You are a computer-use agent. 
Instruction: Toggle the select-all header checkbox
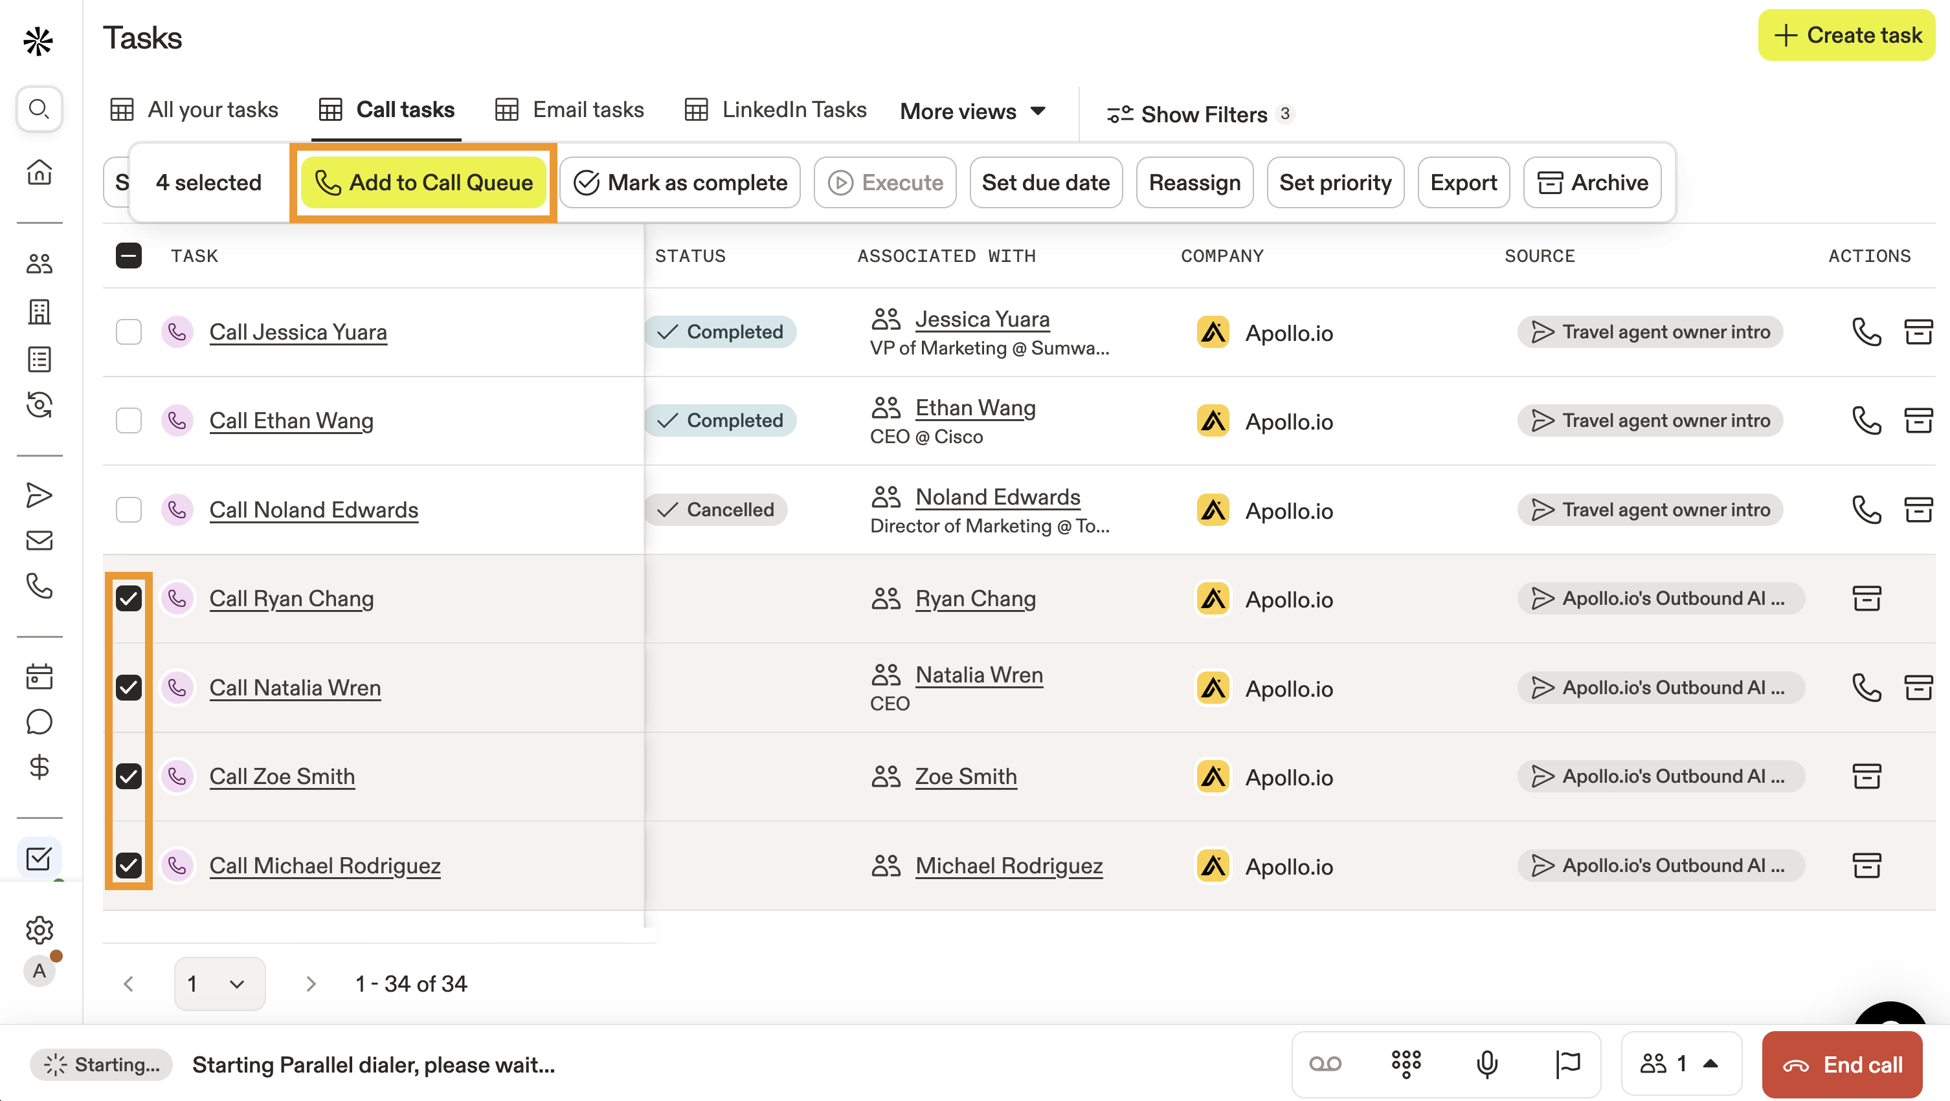(x=129, y=256)
